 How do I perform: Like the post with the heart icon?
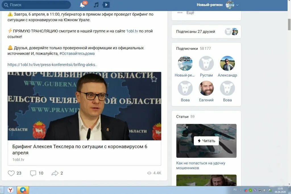click(x=11, y=173)
